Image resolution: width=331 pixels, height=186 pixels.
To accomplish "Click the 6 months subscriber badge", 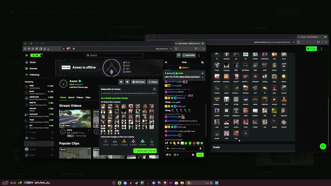I will (x=133, y=142).
